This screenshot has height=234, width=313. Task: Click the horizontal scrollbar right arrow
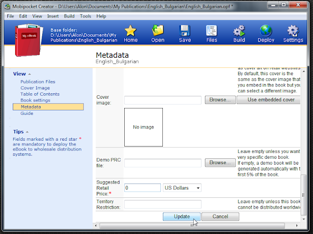297,226
